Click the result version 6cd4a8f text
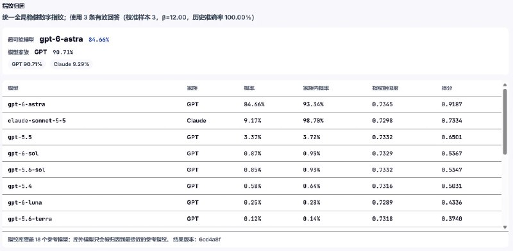513x251 pixels. pos(198,239)
